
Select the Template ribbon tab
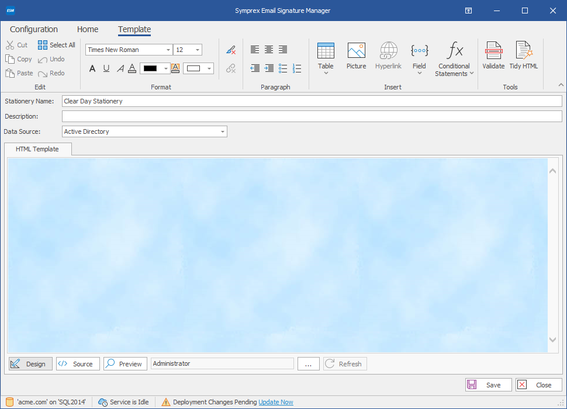(x=134, y=29)
